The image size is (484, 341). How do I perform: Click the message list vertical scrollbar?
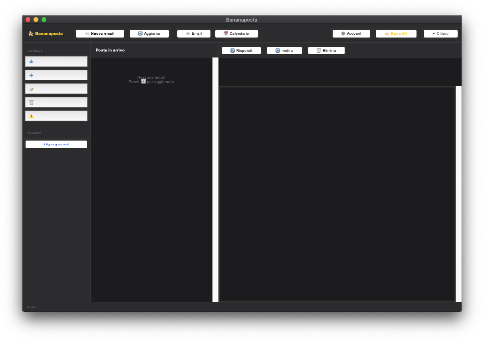(215, 180)
